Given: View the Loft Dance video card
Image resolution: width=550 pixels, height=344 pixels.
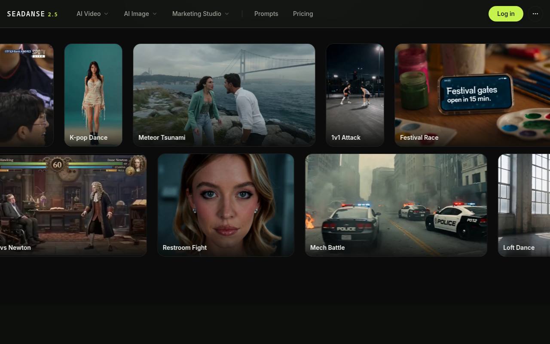Looking at the screenshot, I should coord(524,205).
